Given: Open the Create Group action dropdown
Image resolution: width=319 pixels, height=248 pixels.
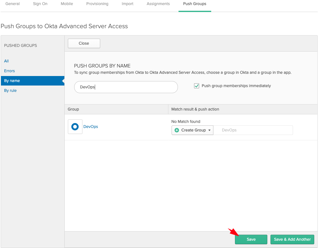Looking at the screenshot, I should coord(192,130).
